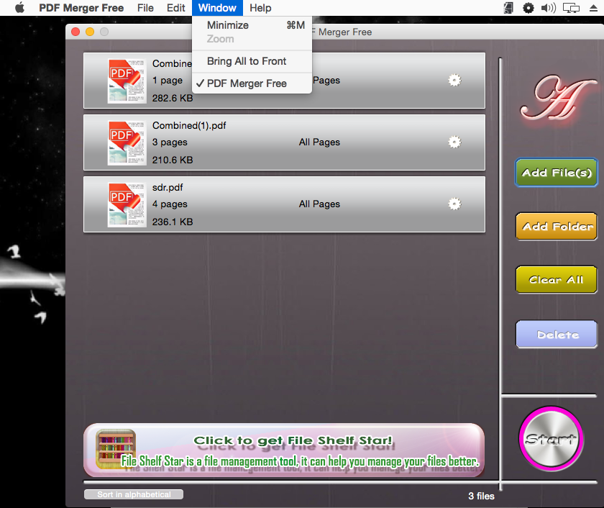The image size is (604, 508).
Task: Click the 1 page label
Action: pyautogui.click(x=167, y=80)
